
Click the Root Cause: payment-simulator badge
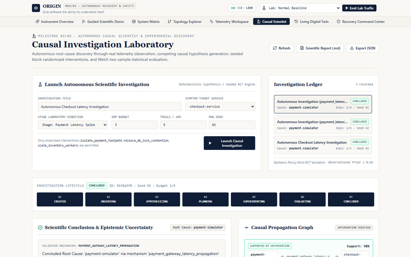coord(198,227)
